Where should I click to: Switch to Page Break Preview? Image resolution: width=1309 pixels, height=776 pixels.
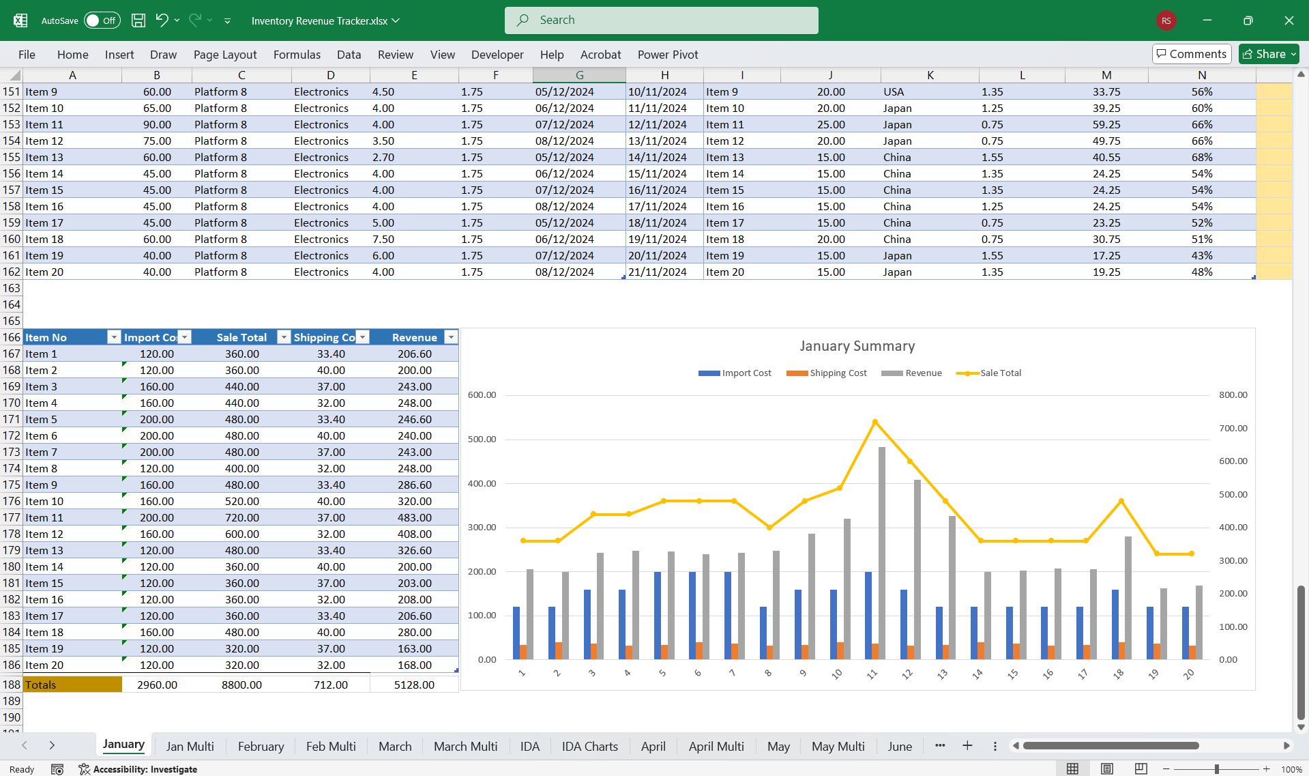(x=1141, y=768)
